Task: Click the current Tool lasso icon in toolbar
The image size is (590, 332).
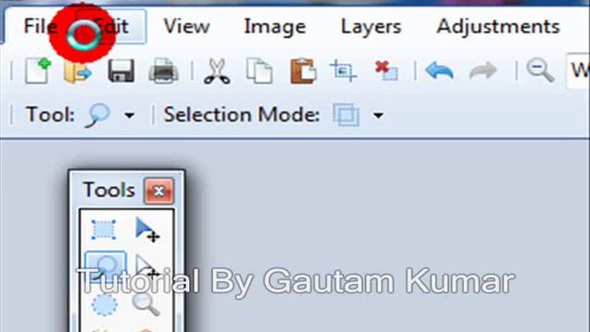Action: point(98,115)
